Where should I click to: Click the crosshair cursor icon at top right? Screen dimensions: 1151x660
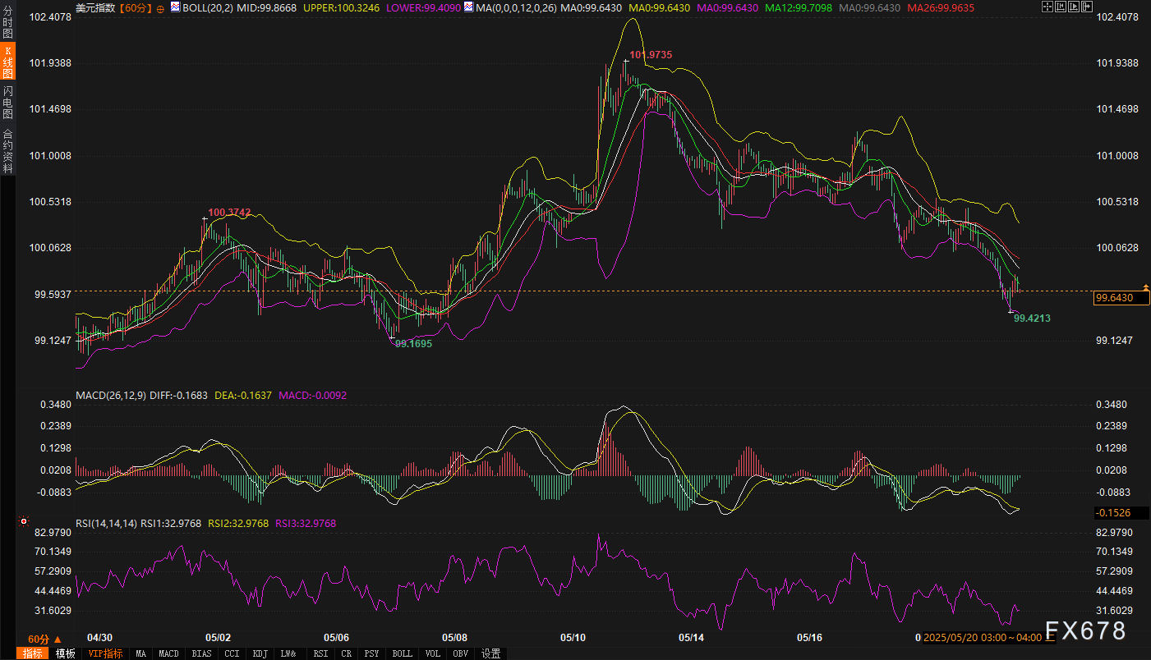[x=1046, y=7]
